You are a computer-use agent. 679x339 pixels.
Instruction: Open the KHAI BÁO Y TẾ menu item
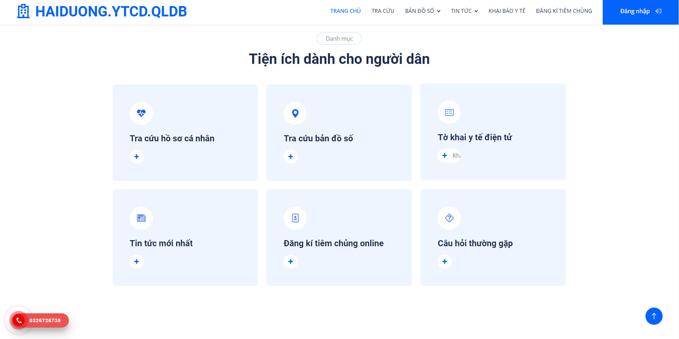pyautogui.click(x=507, y=11)
